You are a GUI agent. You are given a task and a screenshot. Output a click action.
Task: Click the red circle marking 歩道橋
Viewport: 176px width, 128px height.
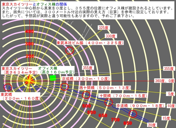(x=133, y=114)
